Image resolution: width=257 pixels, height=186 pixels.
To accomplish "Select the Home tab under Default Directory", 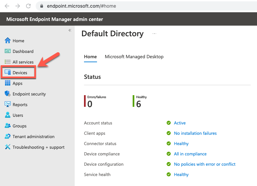I will 90,57.
